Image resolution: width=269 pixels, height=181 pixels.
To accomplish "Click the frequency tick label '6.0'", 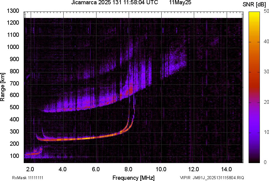I will [96, 169].
